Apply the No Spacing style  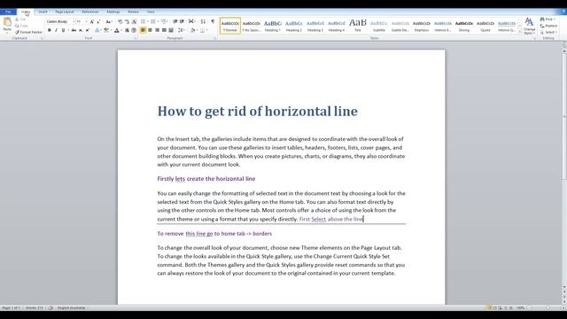tap(252, 26)
